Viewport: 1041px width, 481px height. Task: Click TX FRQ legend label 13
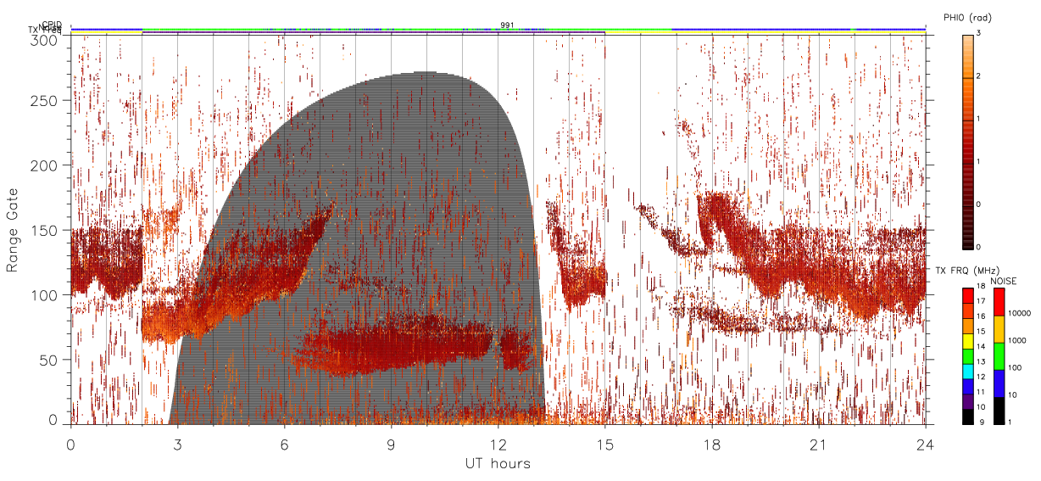(983, 362)
